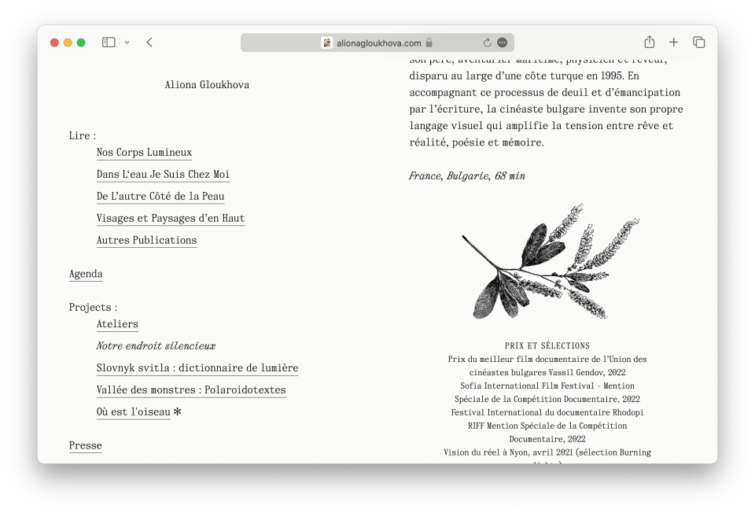Go to the Agenda page
The height and width of the screenshot is (513, 755).
coord(86,274)
